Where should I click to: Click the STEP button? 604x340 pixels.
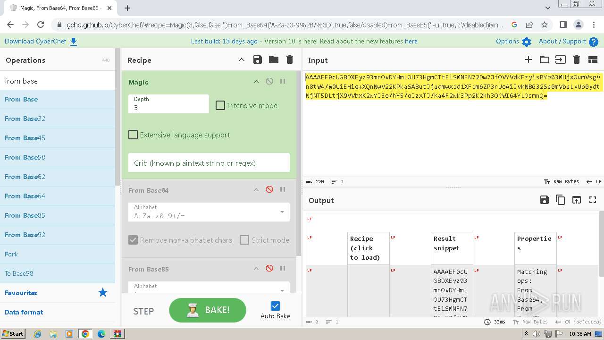point(143,311)
